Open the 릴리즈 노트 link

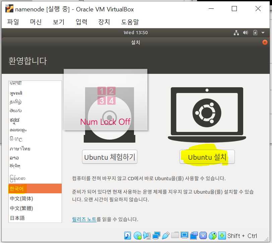tap(84, 220)
